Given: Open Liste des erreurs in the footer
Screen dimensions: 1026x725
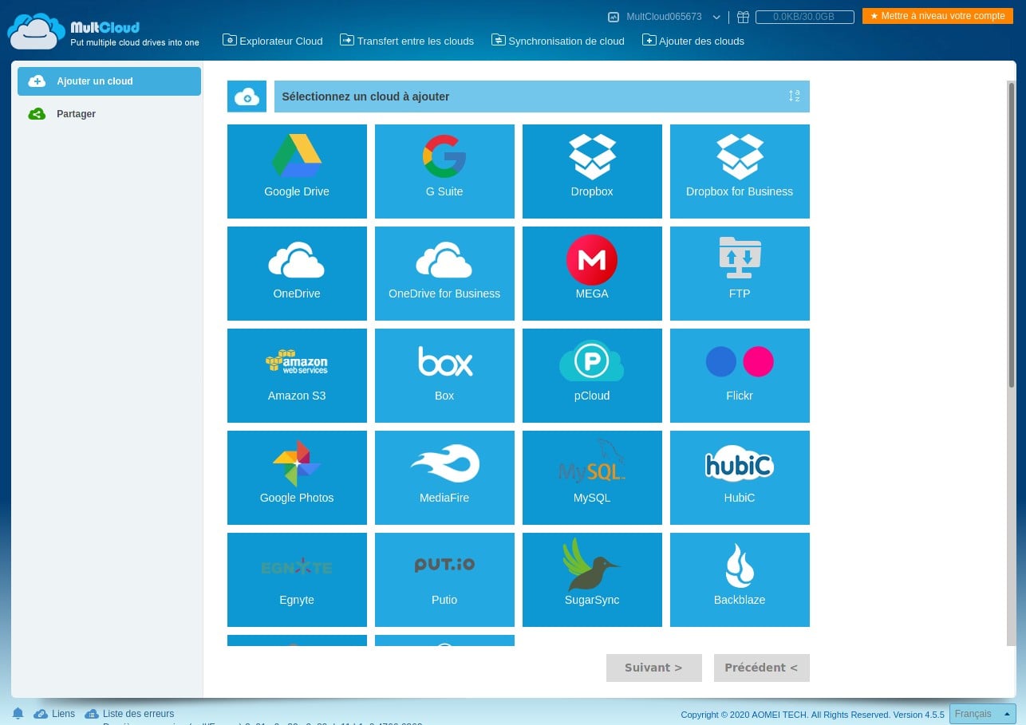Looking at the screenshot, I should (129, 714).
